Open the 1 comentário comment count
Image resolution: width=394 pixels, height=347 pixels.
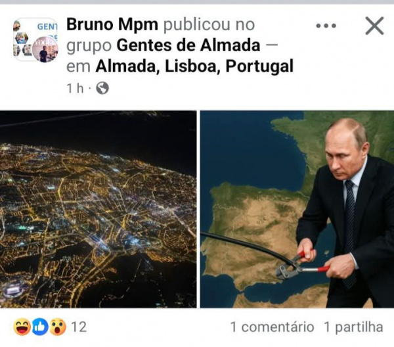pos(272,327)
